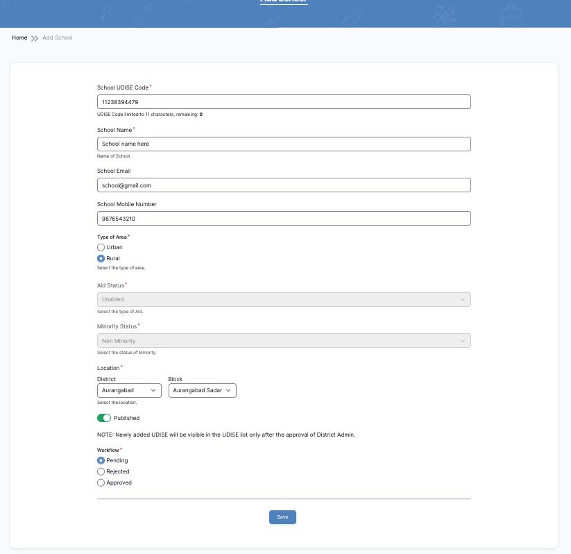Choose the Rural area radio button
Viewport: 571px width, 554px height.
coord(101,258)
